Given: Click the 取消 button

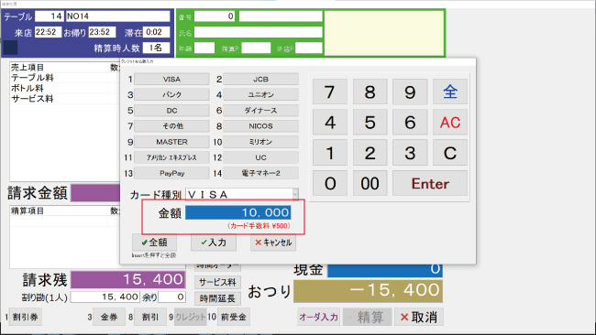Looking at the screenshot, I should pos(419,317).
